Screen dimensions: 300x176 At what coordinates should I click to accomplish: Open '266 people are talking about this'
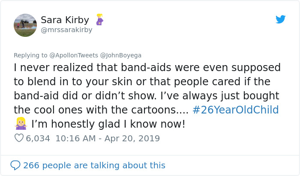pyautogui.click(x=94, y=165)
